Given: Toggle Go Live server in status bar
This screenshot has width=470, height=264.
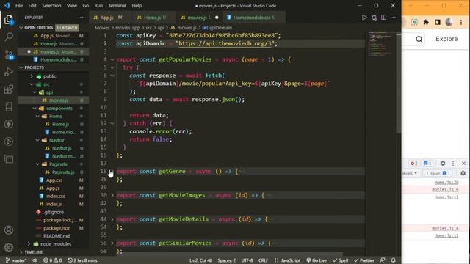Looking at the screenshot, I should click(317, 260).
